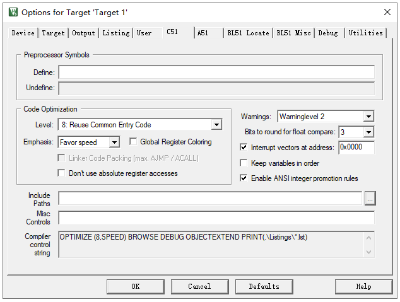400x302 pixels.
Task: Confirm settings with OK button
Action: coord(136,286)
